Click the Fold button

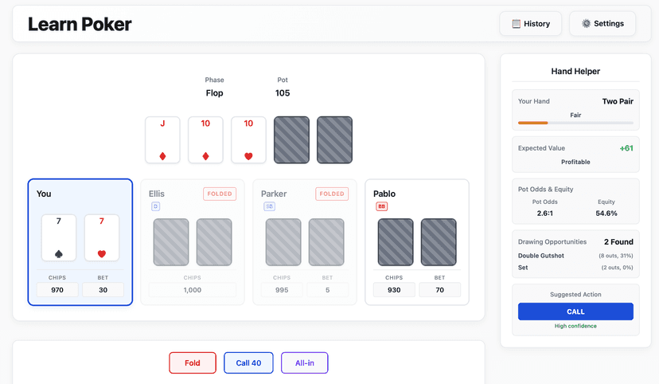click(x=193, y=363)
